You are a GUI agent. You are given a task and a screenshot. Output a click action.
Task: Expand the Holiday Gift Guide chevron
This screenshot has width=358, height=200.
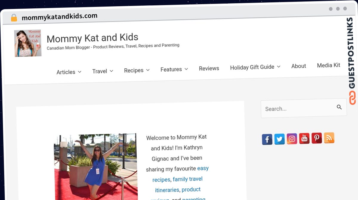279,67
